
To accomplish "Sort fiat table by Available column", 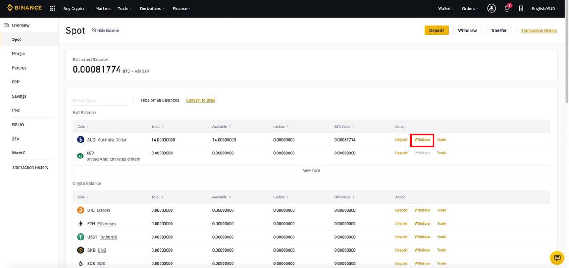I will pyautogui.click(x=222, y=126).
